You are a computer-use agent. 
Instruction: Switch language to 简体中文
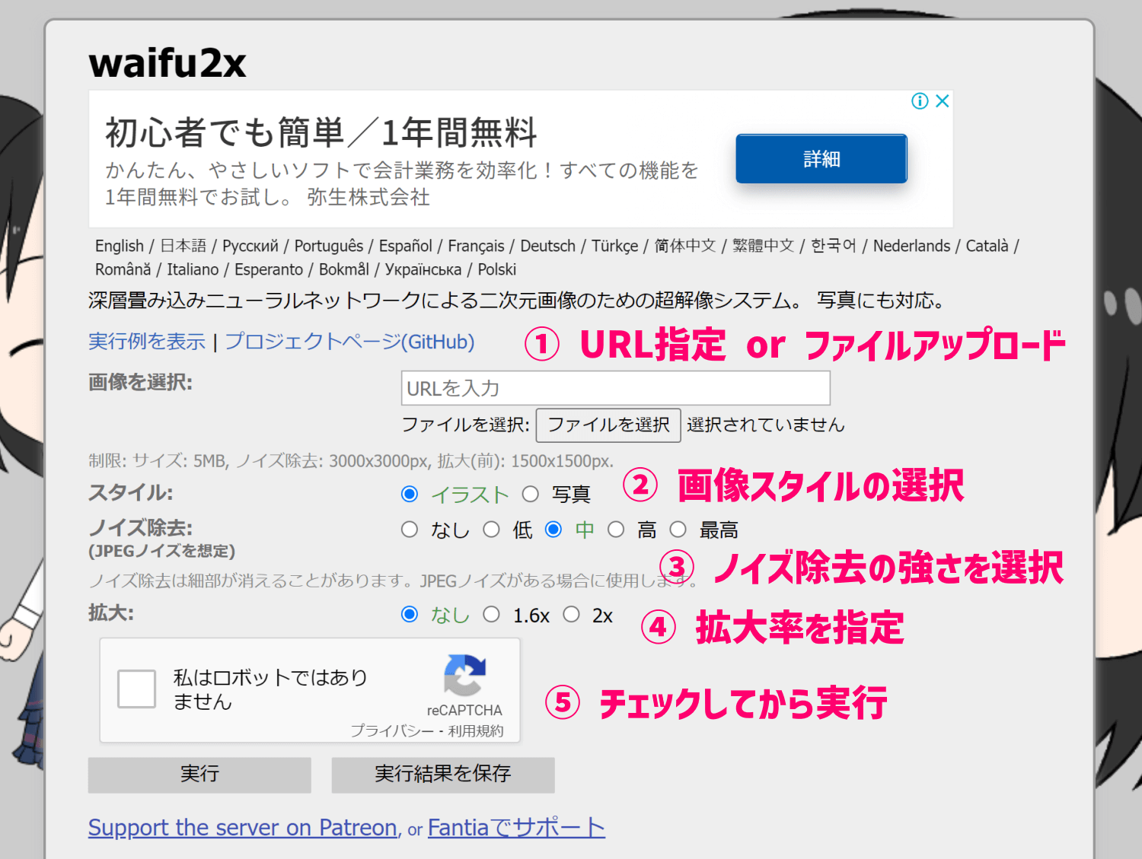685,246
